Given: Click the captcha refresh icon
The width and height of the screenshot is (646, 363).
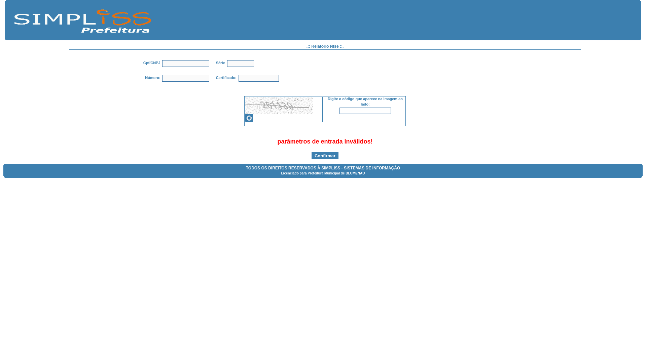Looking at the screenshot, I should point(249,118).
